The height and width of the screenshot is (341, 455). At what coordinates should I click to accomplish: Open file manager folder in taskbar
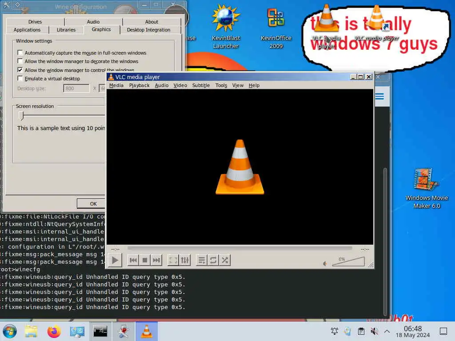tap(31, 331)
